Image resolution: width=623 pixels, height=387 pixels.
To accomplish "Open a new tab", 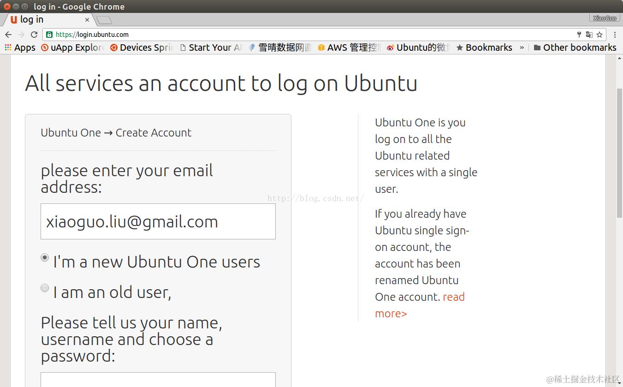I will (x=104, y=20).
